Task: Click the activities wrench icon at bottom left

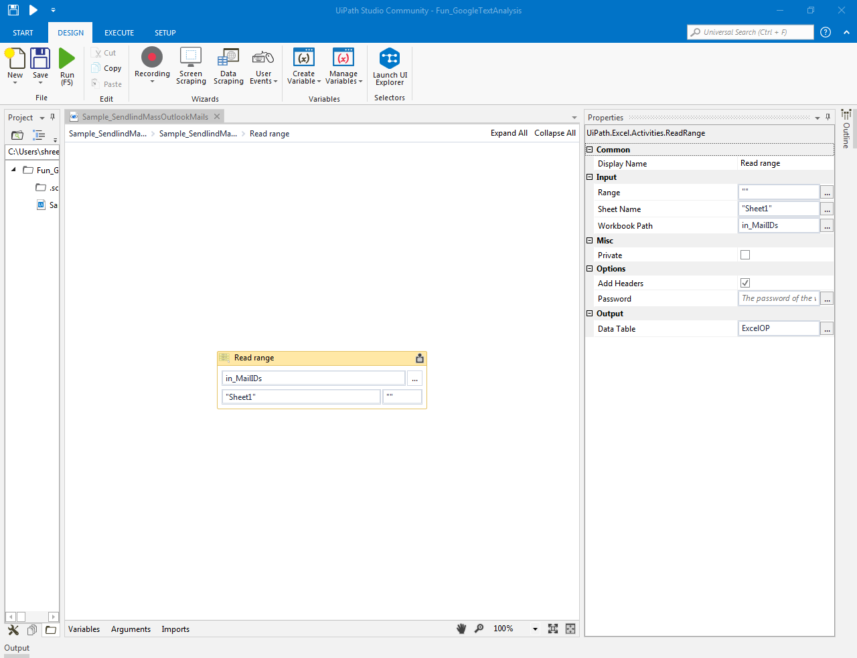Action: (13, 630)
